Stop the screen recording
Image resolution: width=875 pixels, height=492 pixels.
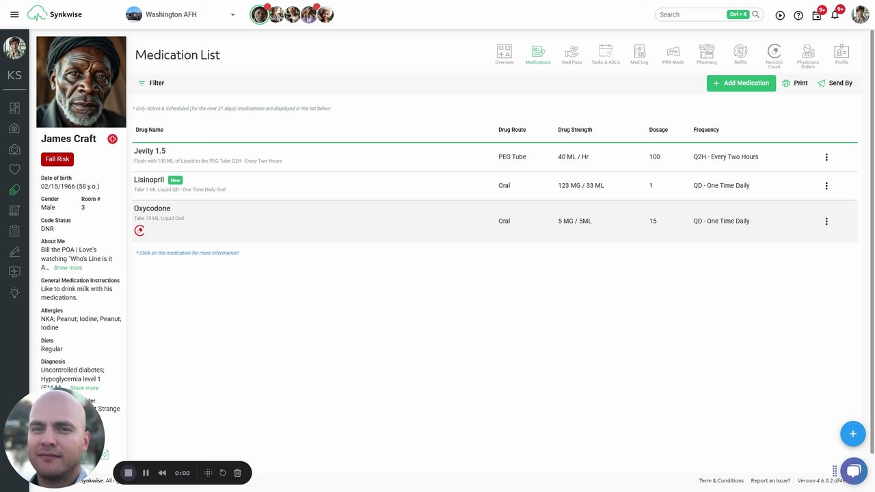(x=128, y=473)
